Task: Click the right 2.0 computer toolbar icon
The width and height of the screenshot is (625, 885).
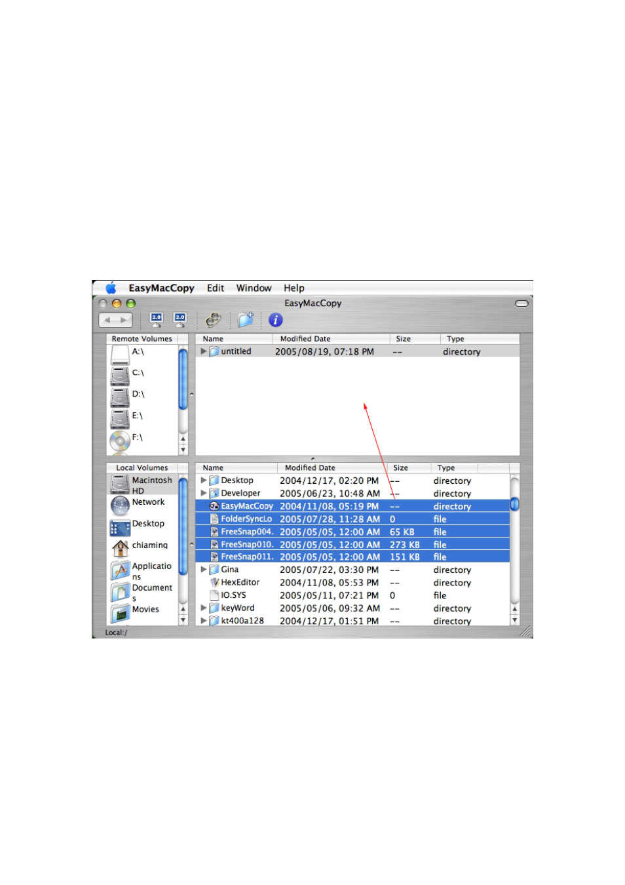Action: point(180,320)
